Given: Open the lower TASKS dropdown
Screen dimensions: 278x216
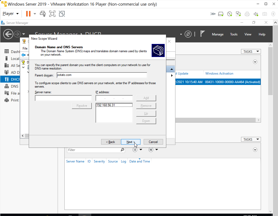Looking at the screenshot, I should 251,139.
